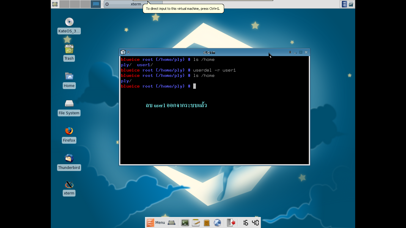The image size is (406, 228).
Task: Open the notepad text editor launcher
Action: [x=196, y=223]
